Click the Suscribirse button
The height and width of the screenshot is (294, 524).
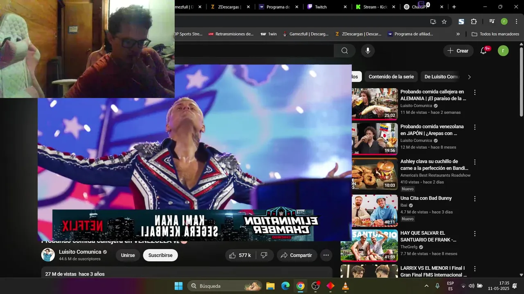(x=160, y=255)
